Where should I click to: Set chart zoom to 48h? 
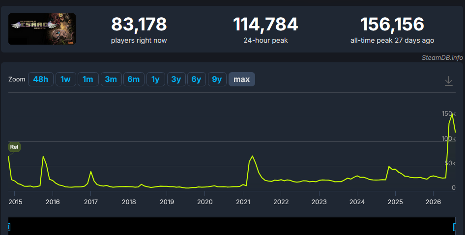(41, 79)
